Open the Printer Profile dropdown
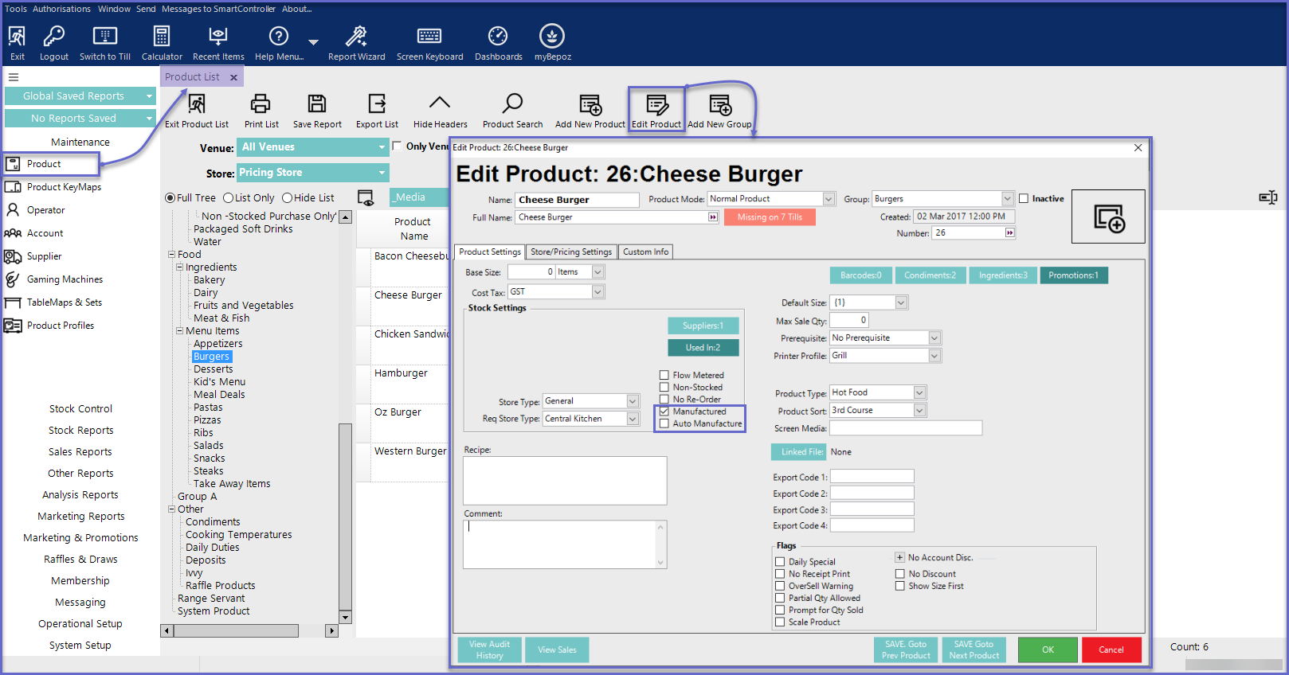 coord(934,356)
